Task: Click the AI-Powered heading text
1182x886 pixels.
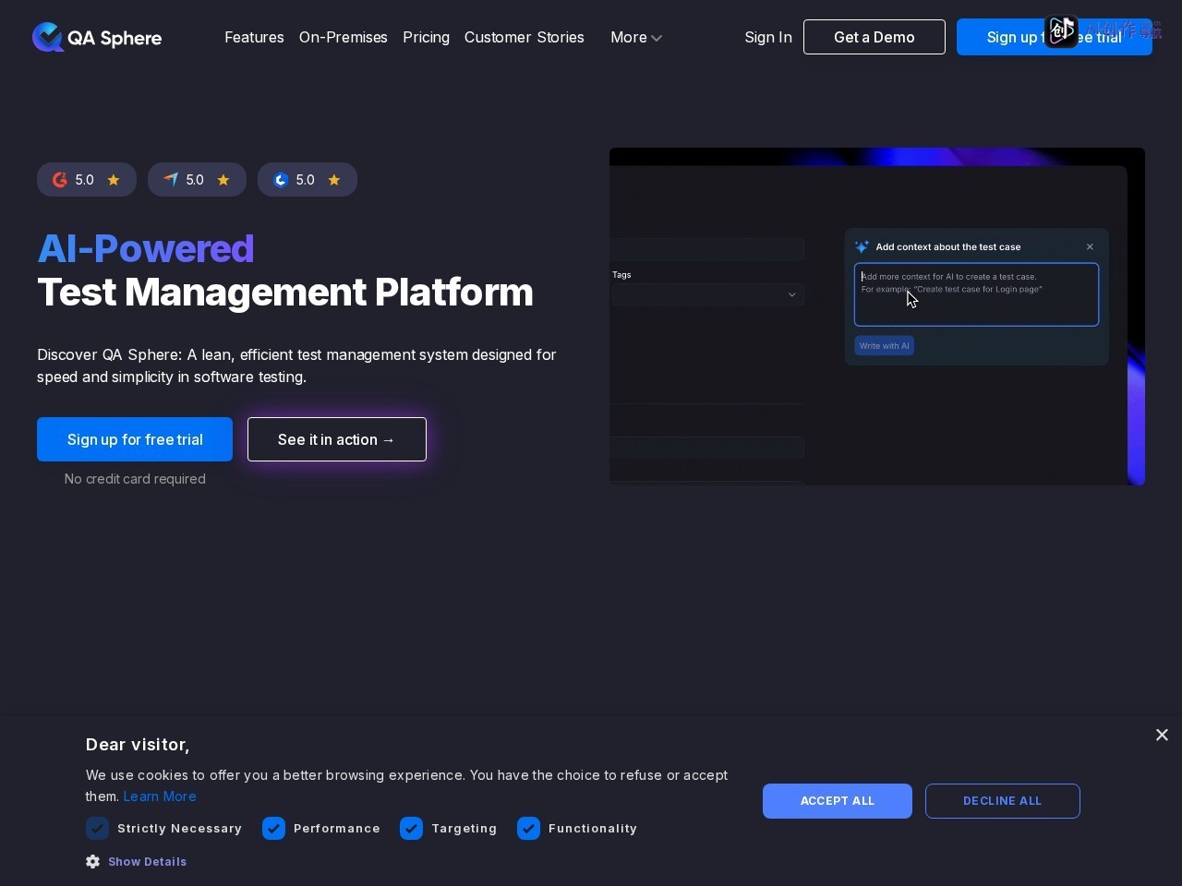Action: click(x=146, y=248)
